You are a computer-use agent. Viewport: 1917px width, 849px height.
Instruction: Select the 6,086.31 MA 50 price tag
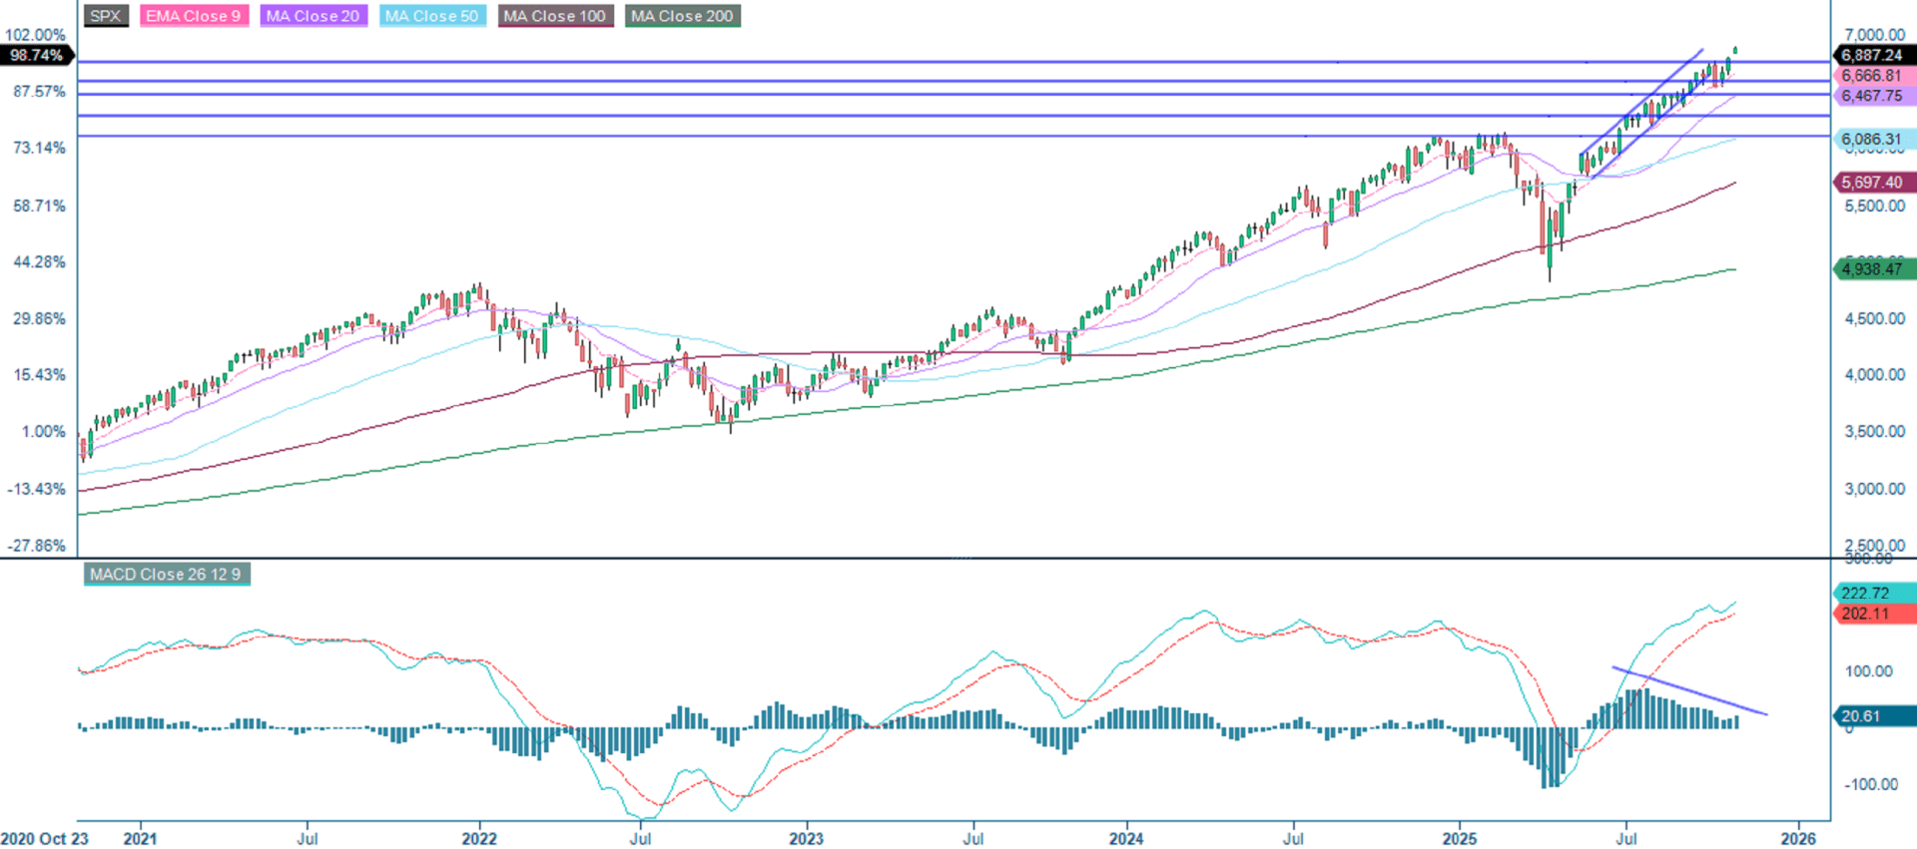click(1873, 141)
